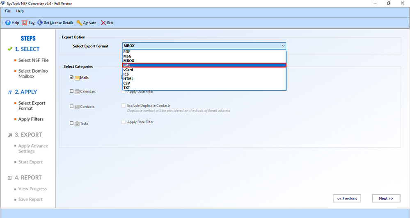Click the Contacts category label

[x=87, y=107]
